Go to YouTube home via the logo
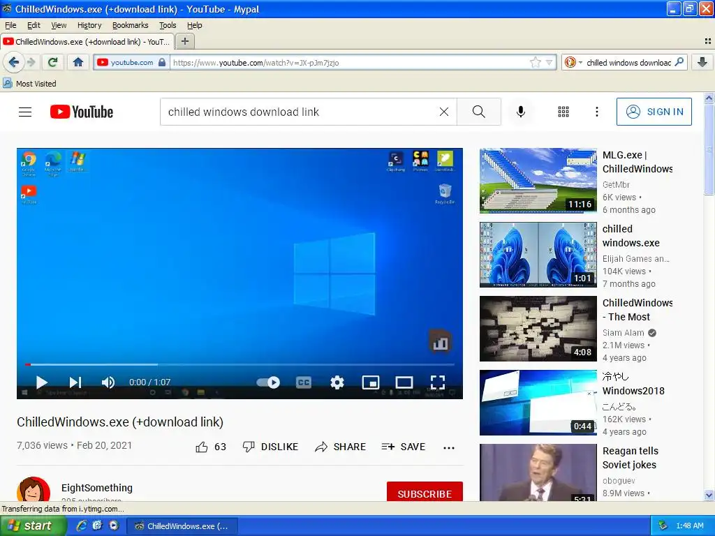The height and width of the screenshot is (536, 715). coord(82,112)
